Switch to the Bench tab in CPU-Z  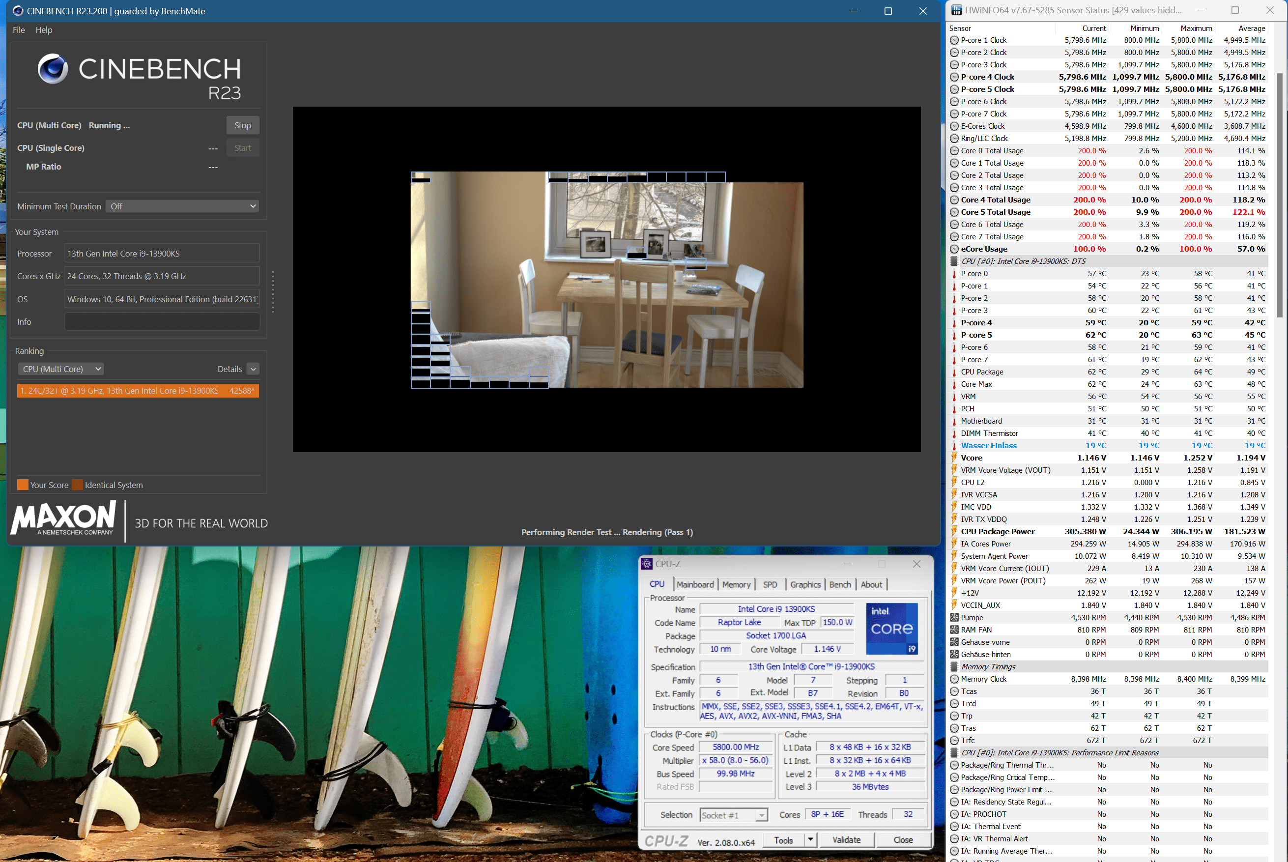point(840,584)
